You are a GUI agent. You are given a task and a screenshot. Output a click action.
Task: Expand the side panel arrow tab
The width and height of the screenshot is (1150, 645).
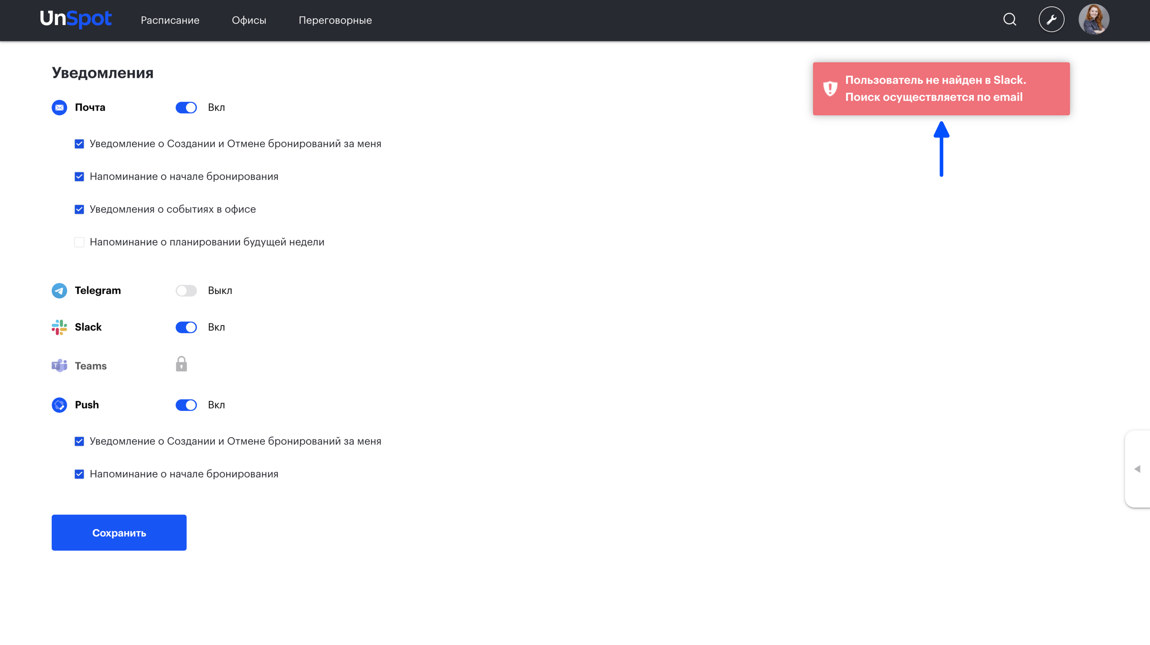point(1137,469)
